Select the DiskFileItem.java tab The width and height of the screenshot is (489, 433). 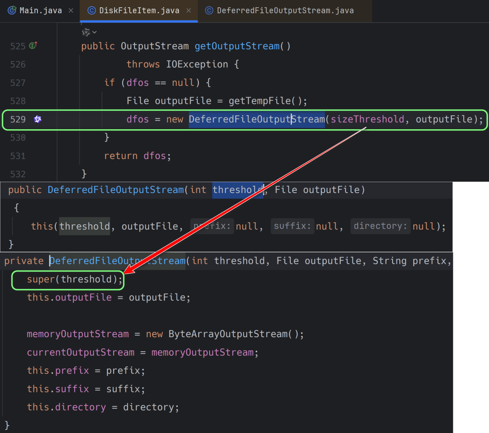tap(139, 10)
